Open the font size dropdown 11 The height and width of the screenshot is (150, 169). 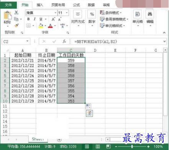click(x=67, y=13)
